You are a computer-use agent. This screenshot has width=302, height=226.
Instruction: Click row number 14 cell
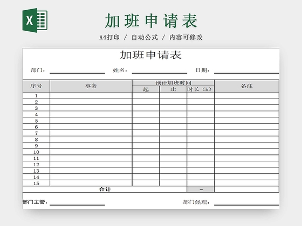(x=36, y=177)
